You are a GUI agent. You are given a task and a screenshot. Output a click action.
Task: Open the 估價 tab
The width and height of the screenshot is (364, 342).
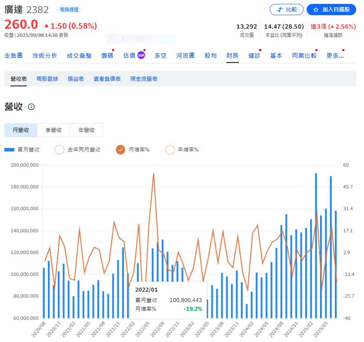click(129, 56)
